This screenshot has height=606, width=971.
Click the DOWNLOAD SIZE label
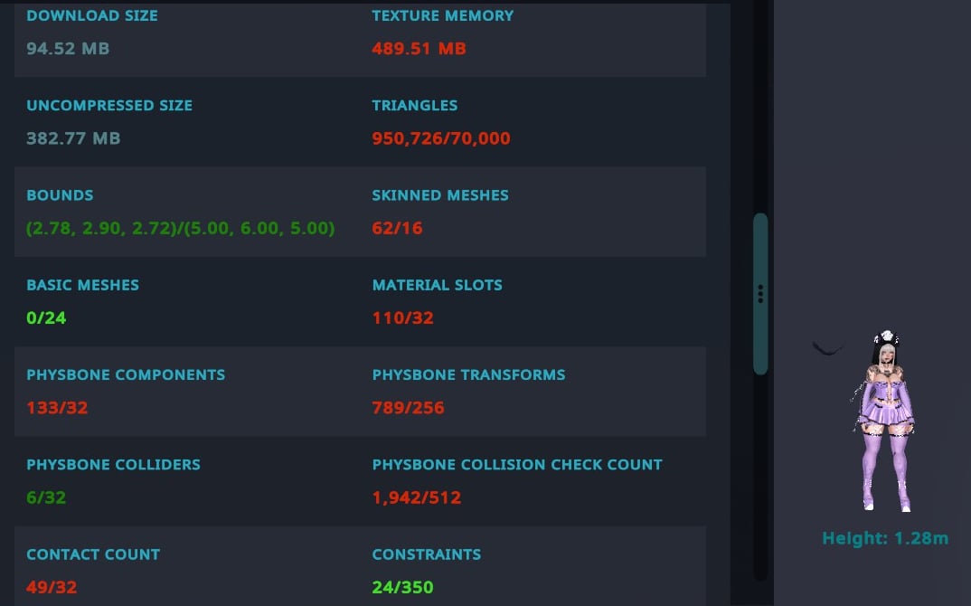[92, 15]
